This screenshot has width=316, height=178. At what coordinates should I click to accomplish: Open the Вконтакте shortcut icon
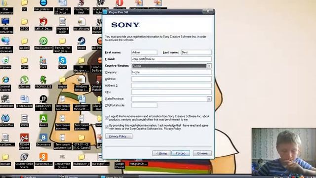pyautogui.click(x=43, y=138)
